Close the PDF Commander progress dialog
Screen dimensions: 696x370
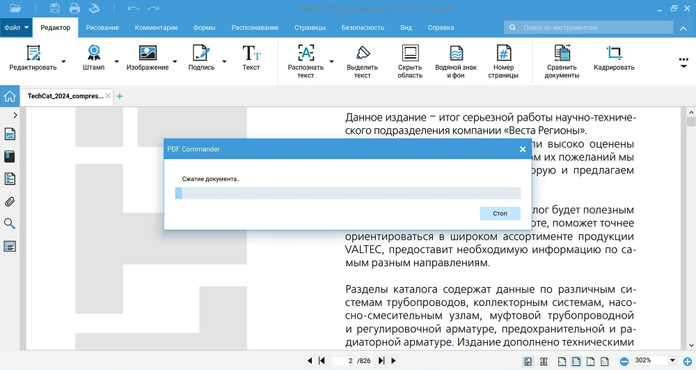coord(523,149)
